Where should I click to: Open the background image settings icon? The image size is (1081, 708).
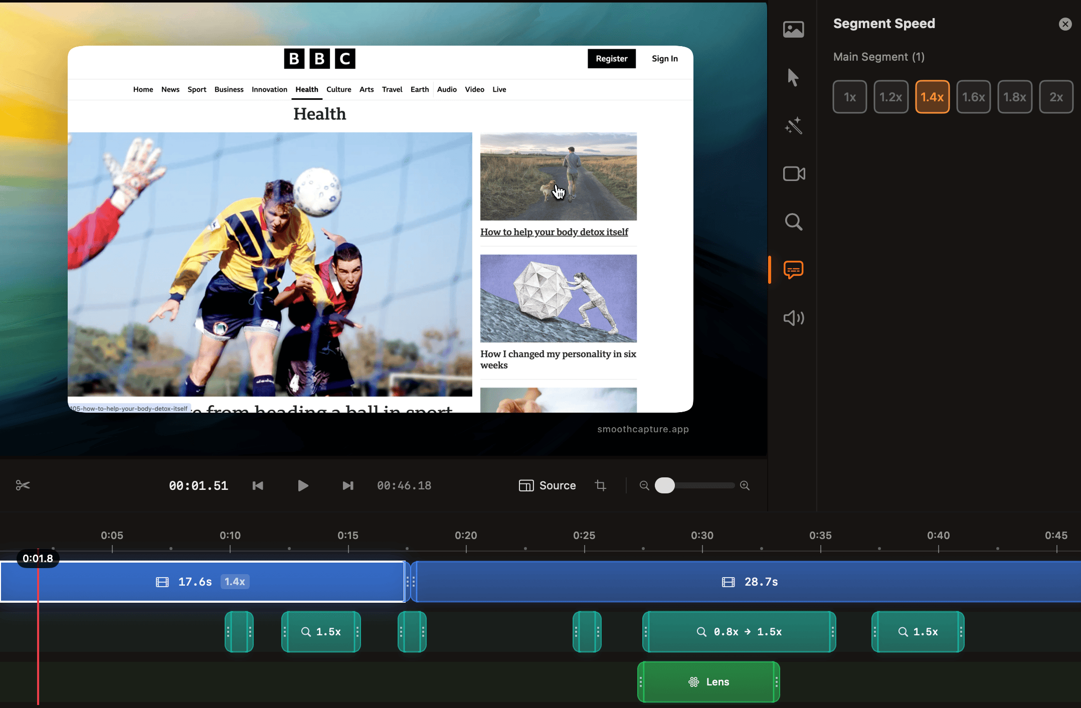tap(793, 29)
